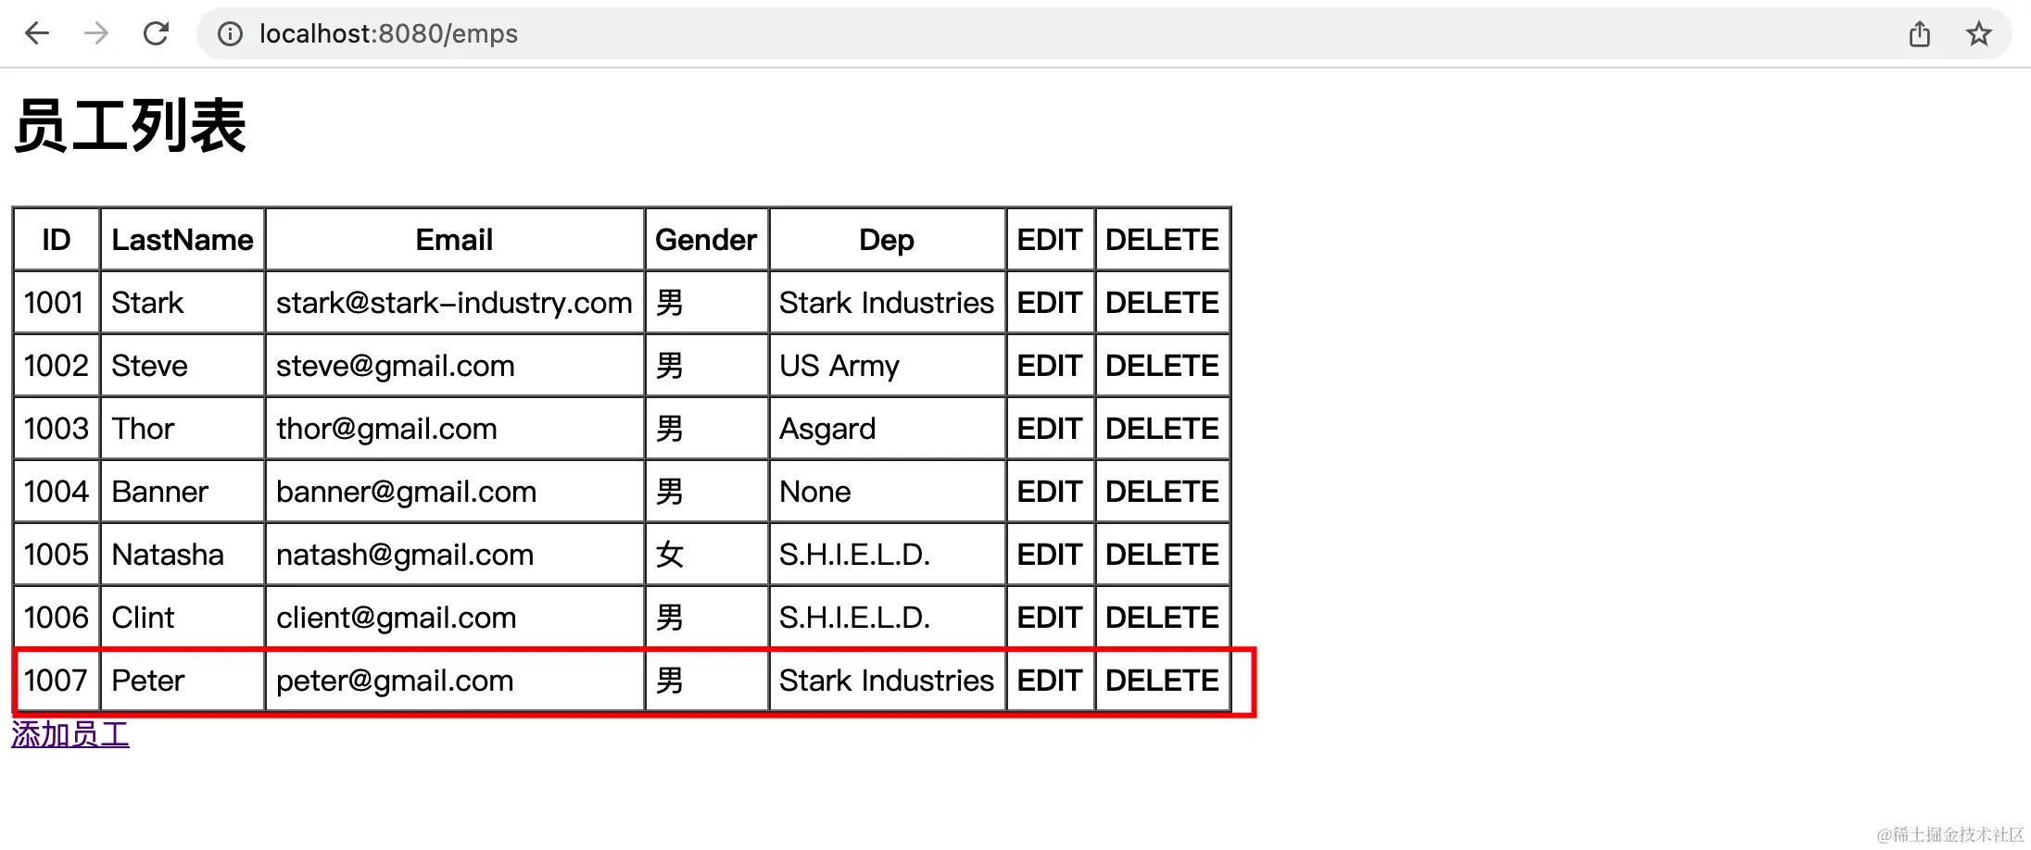Image resolution: width=2031 pixels, height=850 pixels.
Task: Edit employee 1002 Steve
Action: click(x=1049, y=366)
